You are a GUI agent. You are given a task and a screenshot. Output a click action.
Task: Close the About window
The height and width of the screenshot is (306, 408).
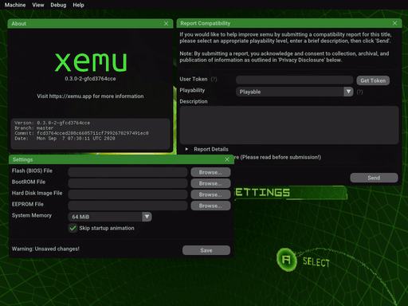166,24
